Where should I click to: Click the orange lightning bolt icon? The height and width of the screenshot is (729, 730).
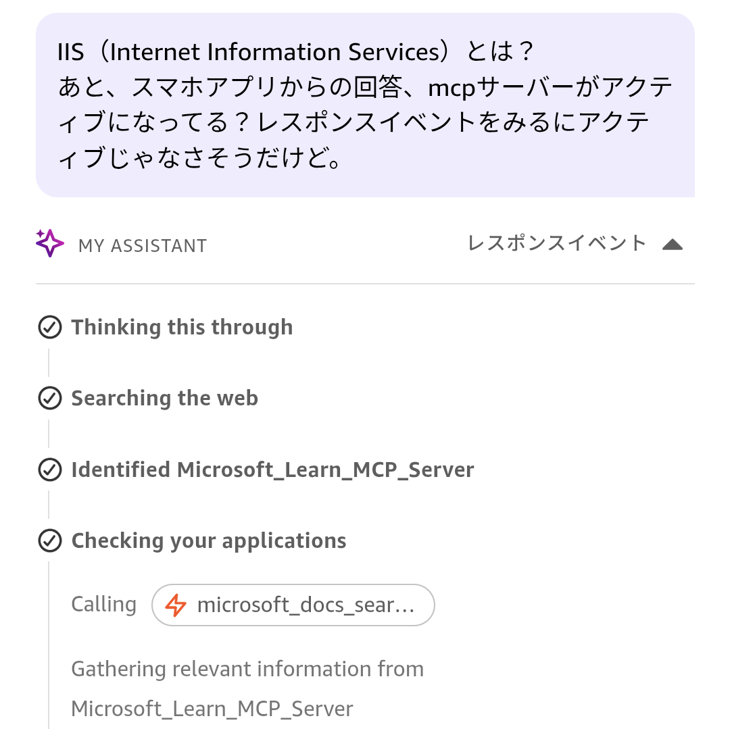(176, 605)
